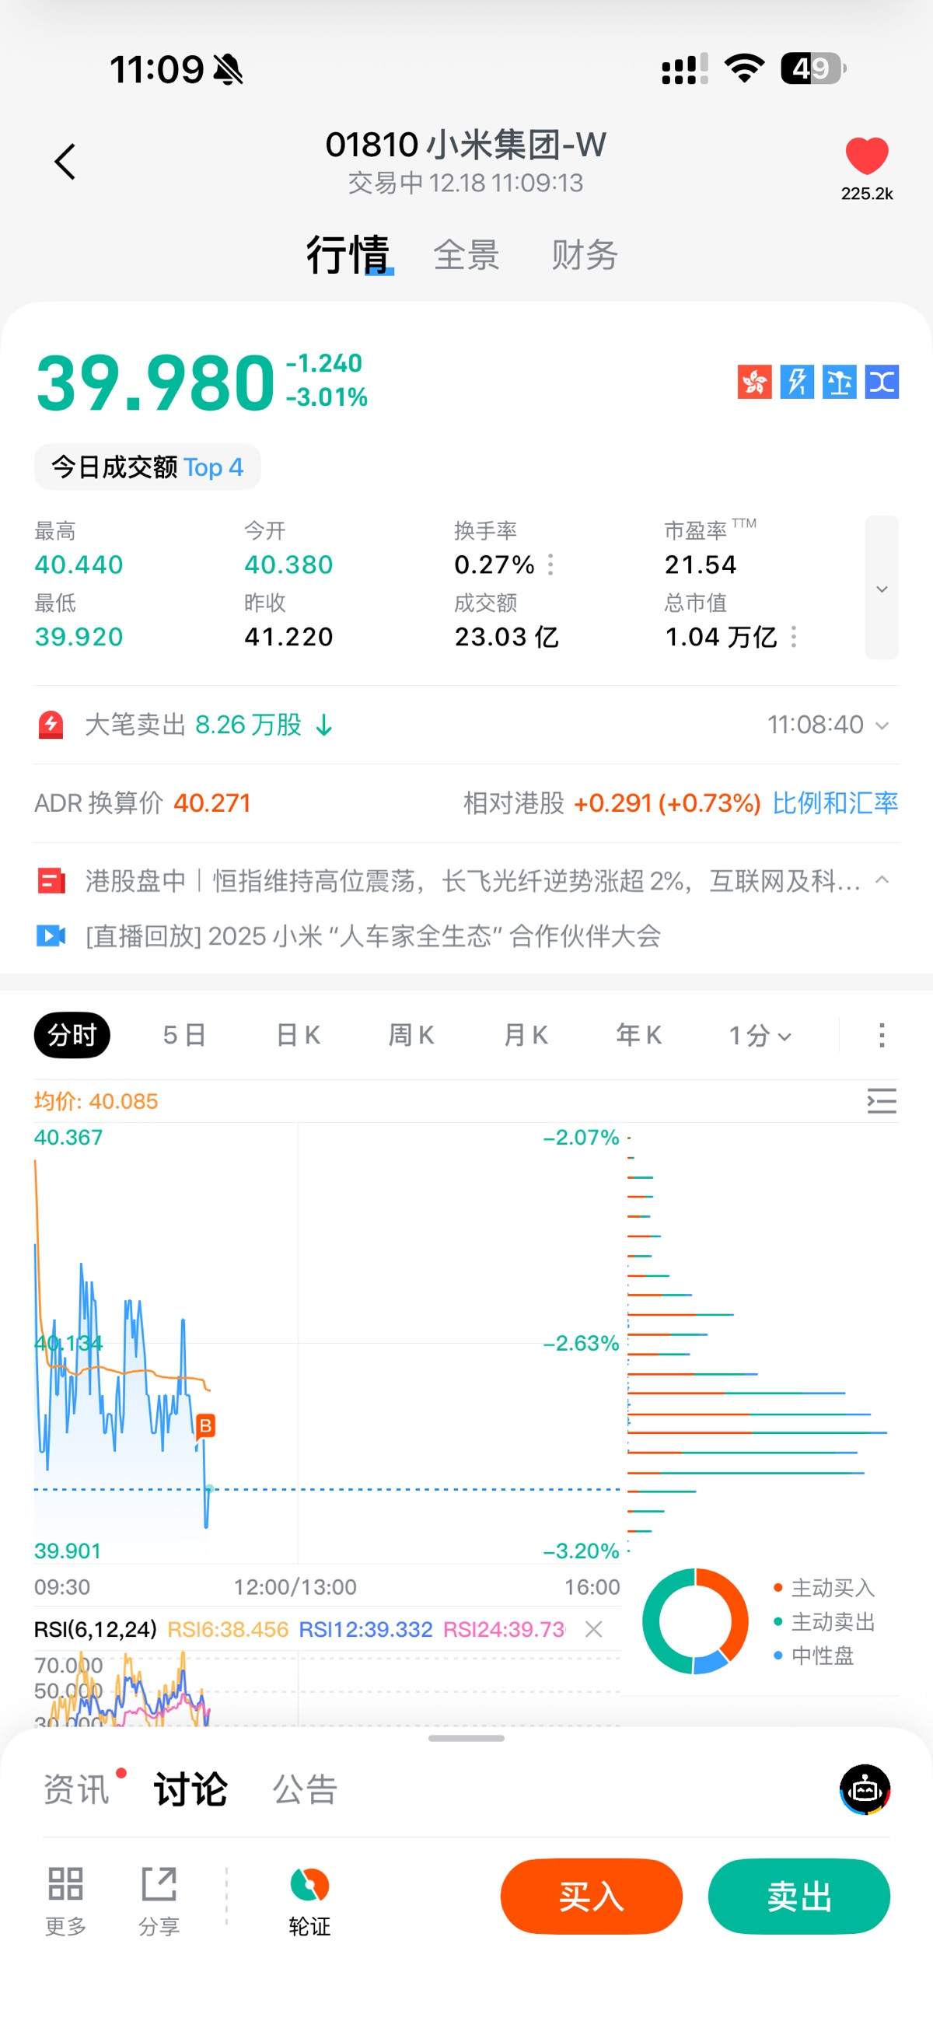Close the RSI indicator panel
This screenshot has height=2028, width=933.
[x=594, y=1629]
